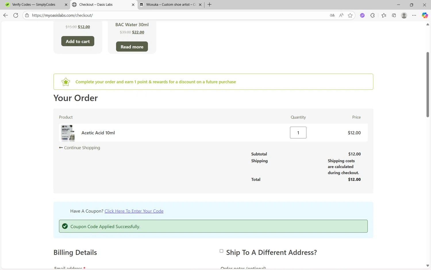This screenshot has height=270, width=431.
Task: Switch to Moxuka custom shoe artist tab
Action: click(x=171, y=5)
